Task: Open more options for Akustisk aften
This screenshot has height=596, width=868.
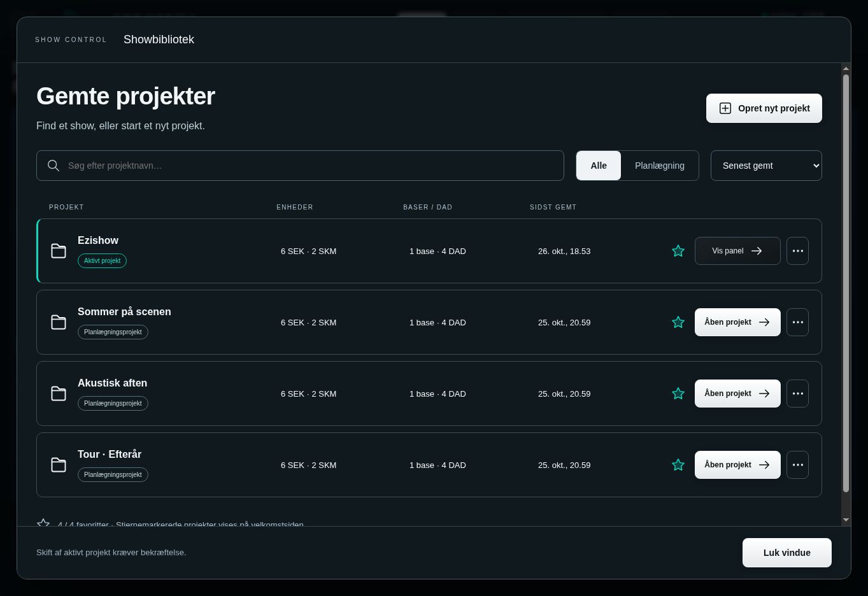Action: click(797, 394)
